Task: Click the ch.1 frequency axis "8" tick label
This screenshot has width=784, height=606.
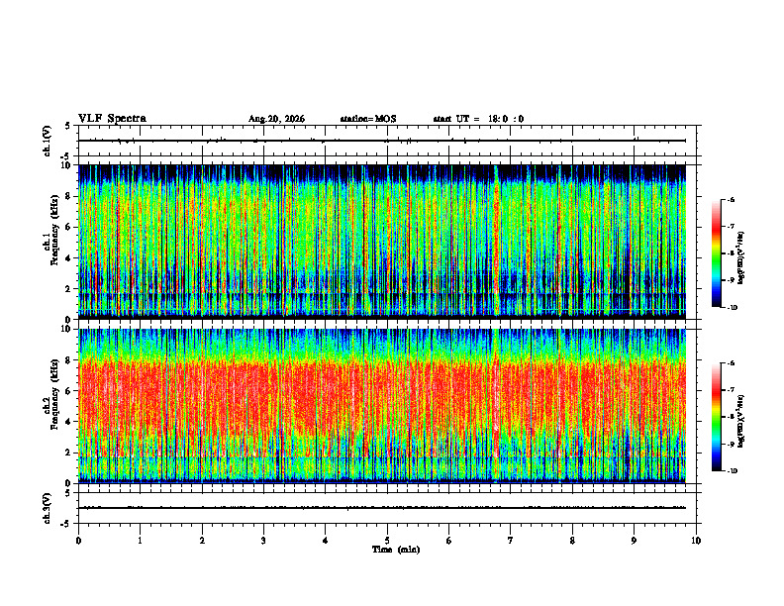Action: click(x=69, y=196)
